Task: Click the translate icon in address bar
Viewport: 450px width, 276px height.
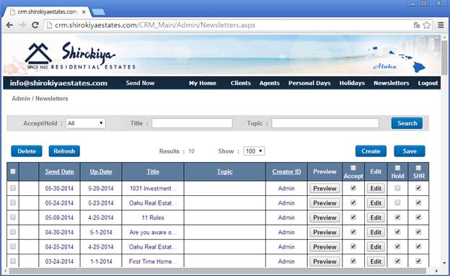Action: (x=417, y=25)
